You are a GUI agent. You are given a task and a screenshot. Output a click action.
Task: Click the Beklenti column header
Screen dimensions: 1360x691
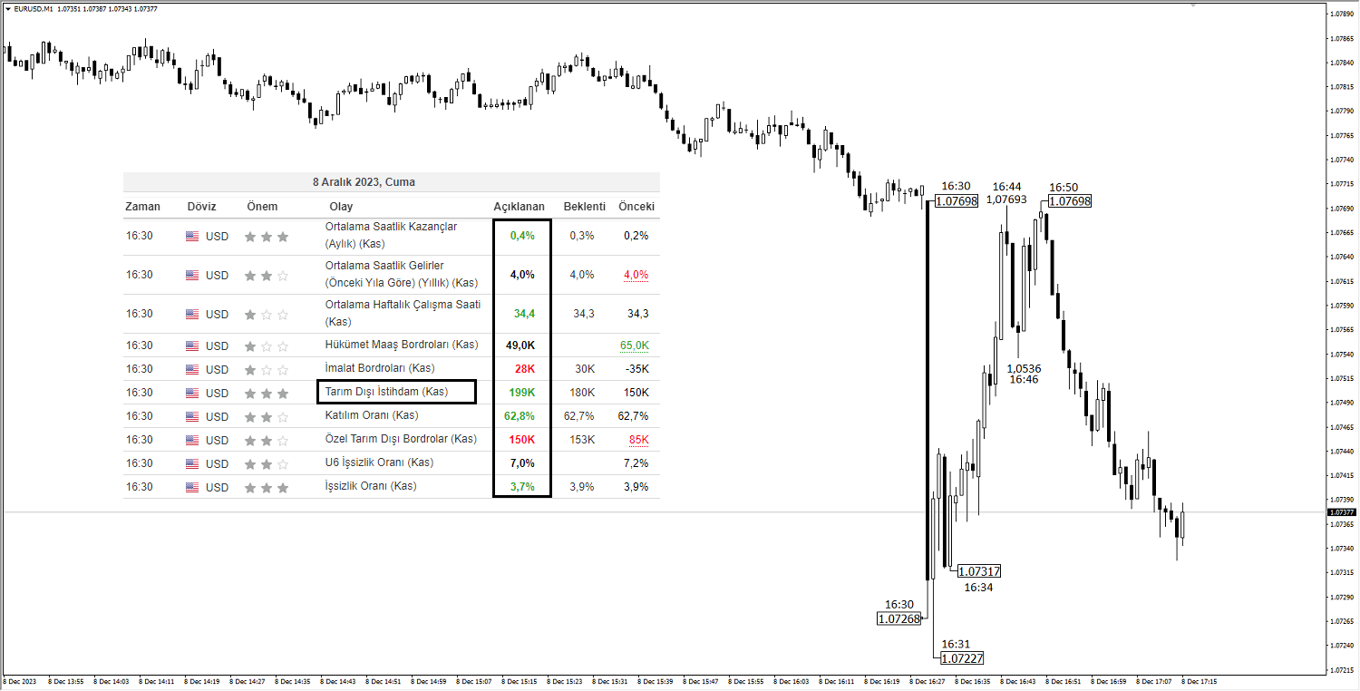tap(585, 207)
